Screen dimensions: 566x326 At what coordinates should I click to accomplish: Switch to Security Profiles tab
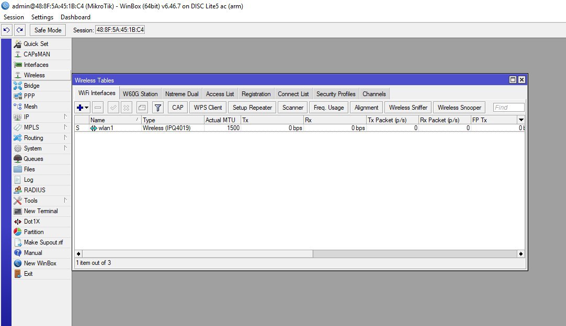click(x=336, y=94)
